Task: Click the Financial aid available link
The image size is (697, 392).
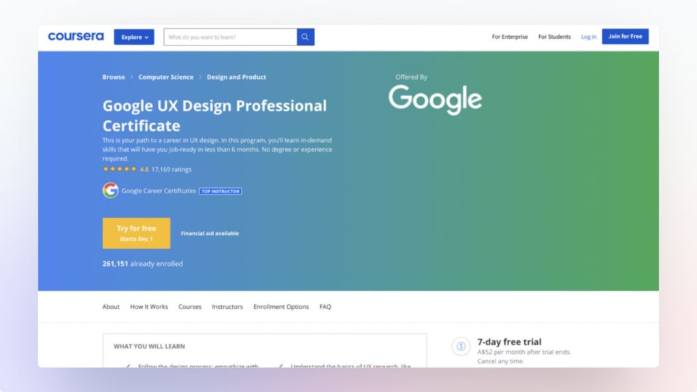Action: tap(209, 233)
